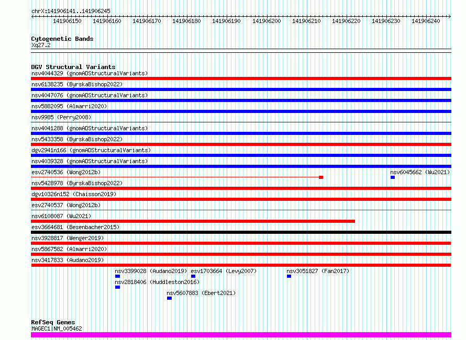This screenshot has width=466, height=340.
Task: Click ruler position 141906180
Action: pos(186,21)
